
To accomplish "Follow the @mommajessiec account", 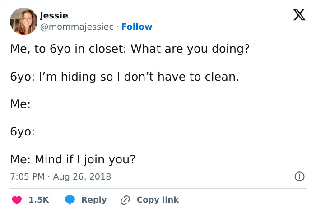I will coord(137,27).
